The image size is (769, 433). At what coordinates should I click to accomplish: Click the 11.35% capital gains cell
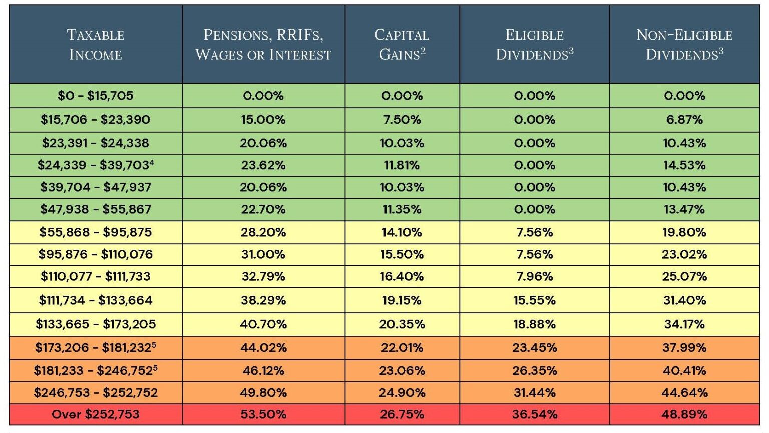pos(402,209)
